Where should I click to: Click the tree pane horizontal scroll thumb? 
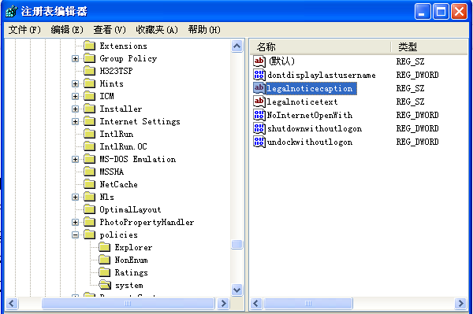[x=128, y=303]
